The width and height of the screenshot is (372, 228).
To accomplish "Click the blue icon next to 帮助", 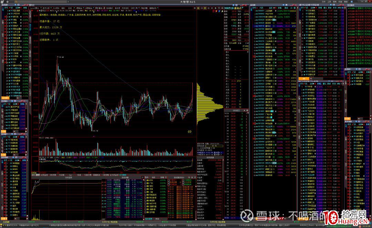I will click(x=352, y=2).
